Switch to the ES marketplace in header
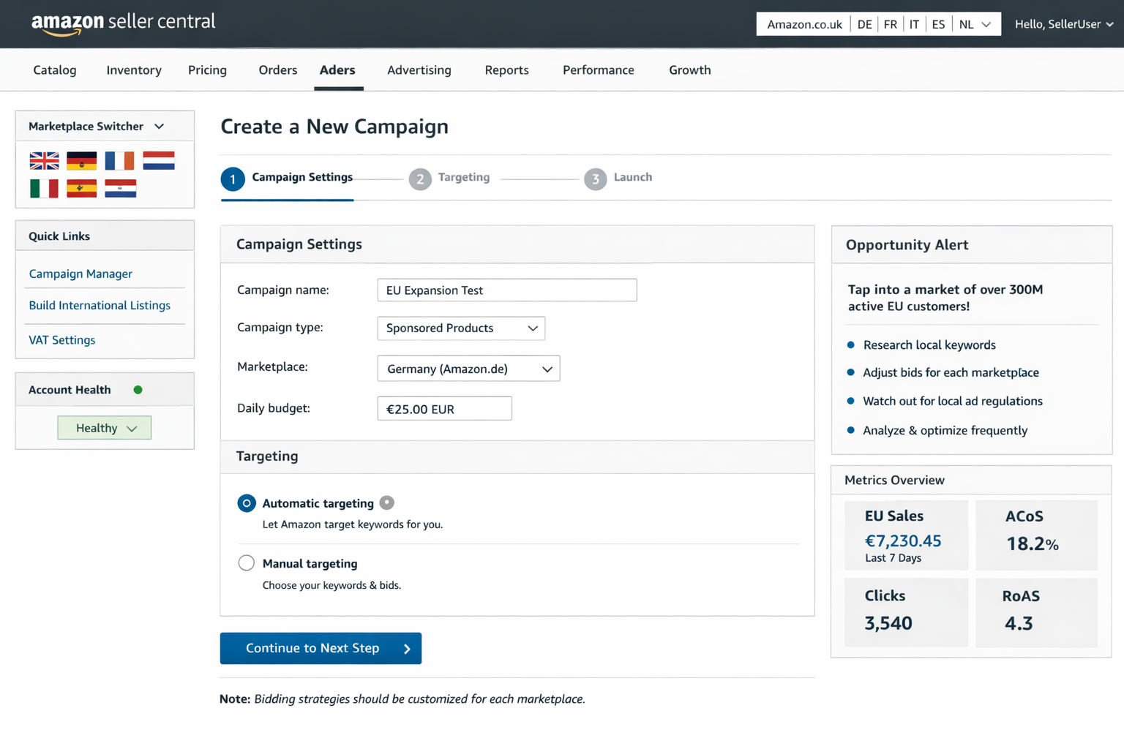The width and height of the screenshot is (1124, 749). pos(938,24)
